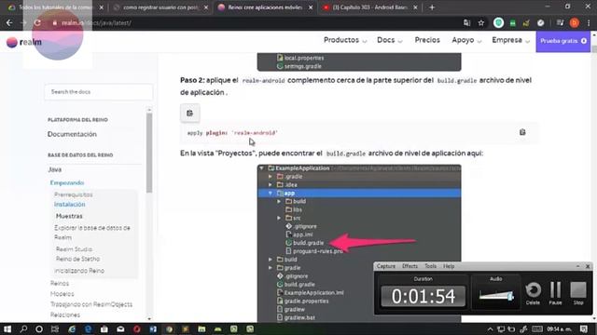Viewport: 597px width, 335px height.
Task: Open Reino de Stetho sidebar link
Action: tap(77, 259)
